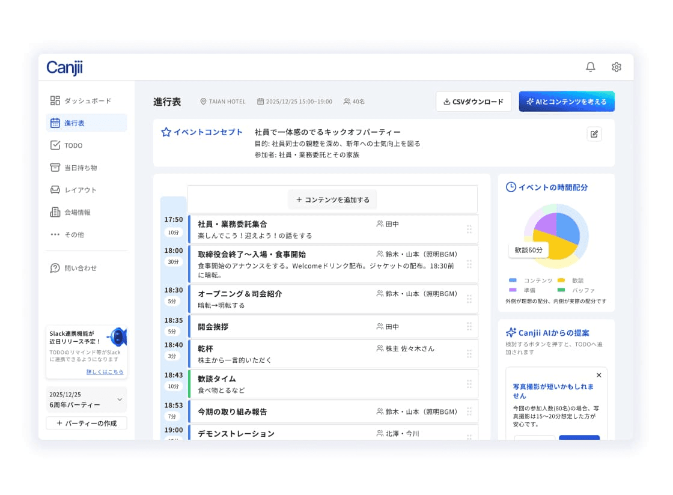The image size is (673, 495).
Task: Open 会場情報 with the building icon
Action: 54,211
